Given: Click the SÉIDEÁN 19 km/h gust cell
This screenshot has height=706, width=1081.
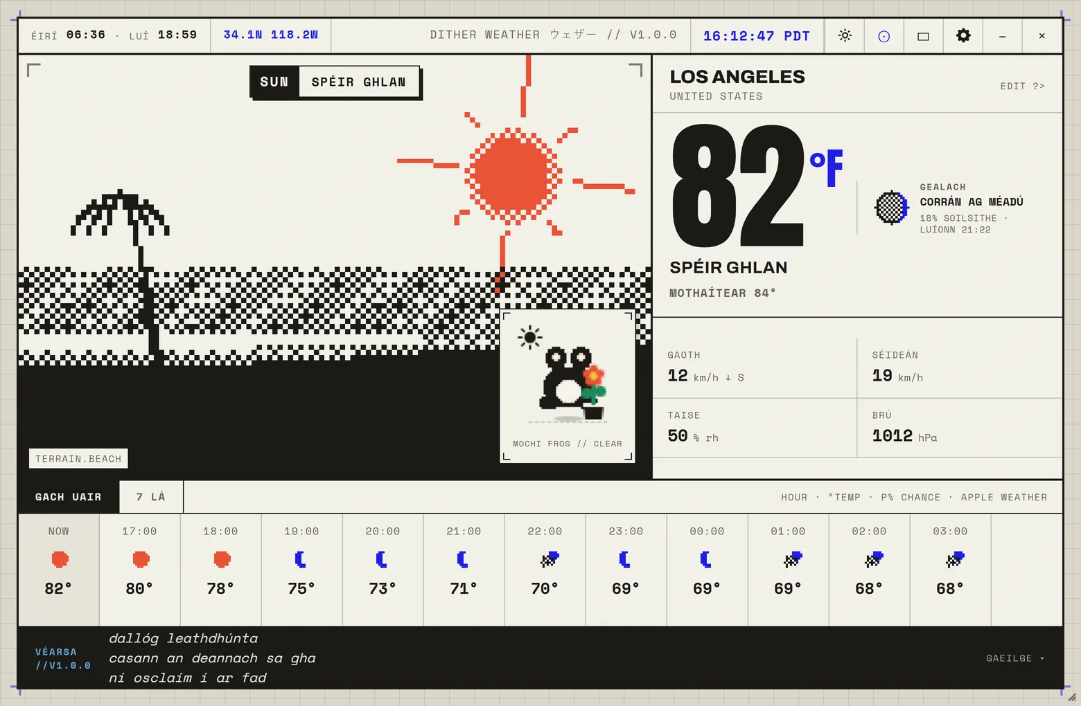Looking at the screenshot, I should (x=960, y=368).
